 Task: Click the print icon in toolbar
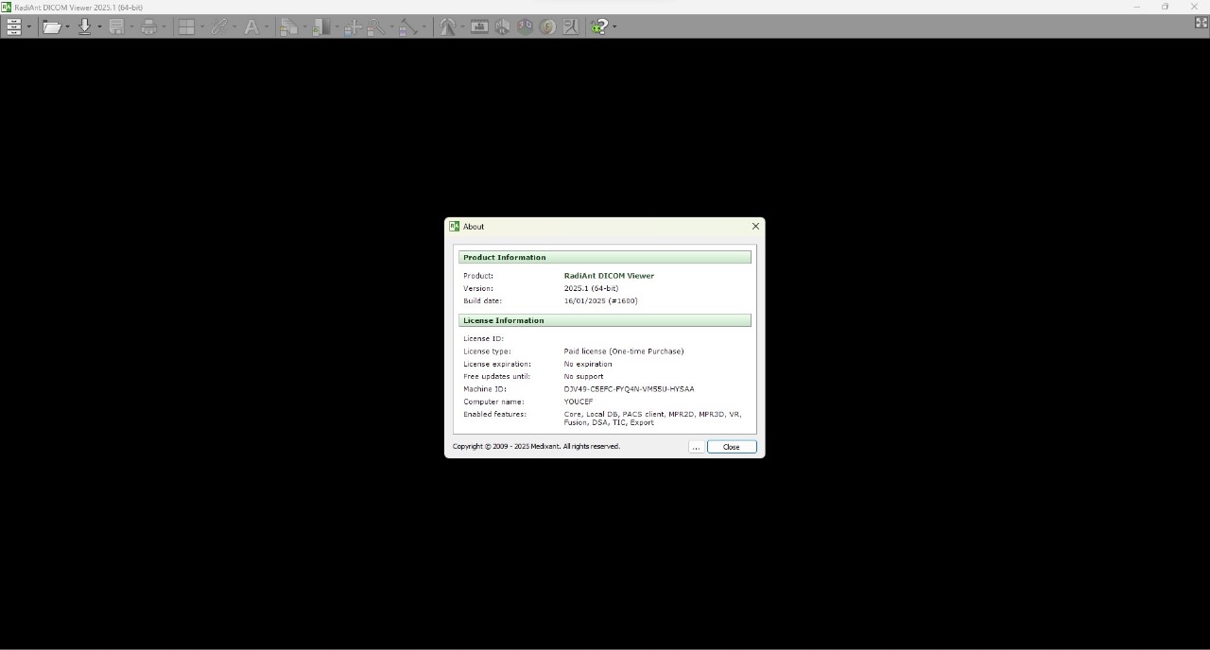(148, 26)
